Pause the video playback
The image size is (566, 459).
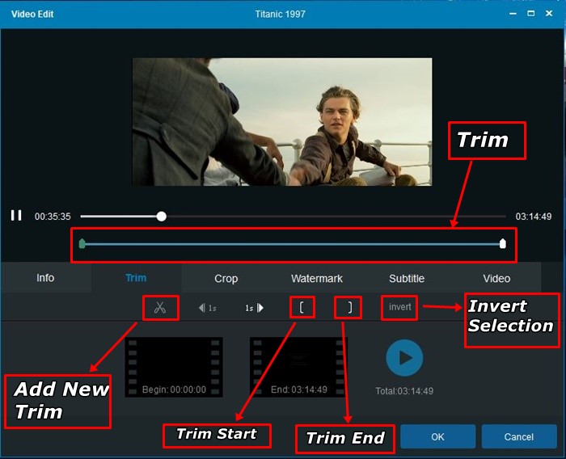coord(16,216)
